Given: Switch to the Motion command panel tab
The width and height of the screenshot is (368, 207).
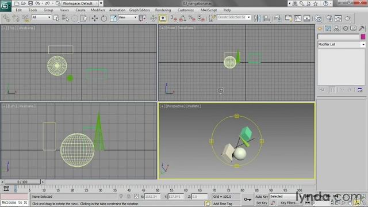Looking at the screenshot, I should coord(345,29).
